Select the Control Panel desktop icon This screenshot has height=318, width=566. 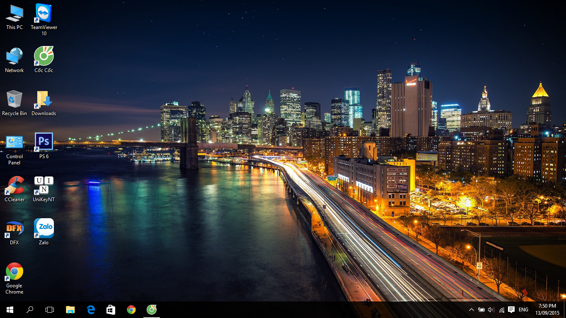(x=15, y=150)
